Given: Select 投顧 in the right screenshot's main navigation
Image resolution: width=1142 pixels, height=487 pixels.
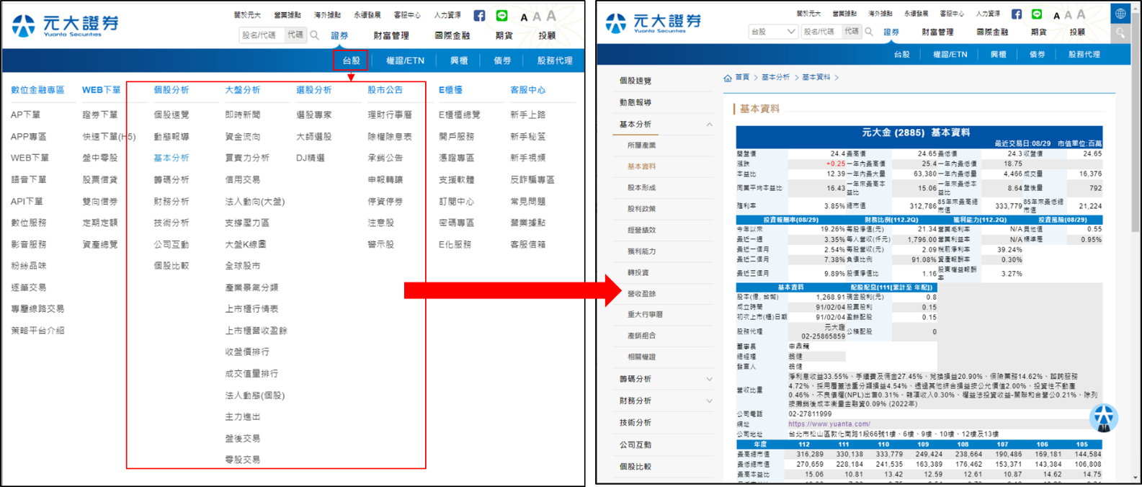Looking at the screenshot, I should [x=1077, y=32].
